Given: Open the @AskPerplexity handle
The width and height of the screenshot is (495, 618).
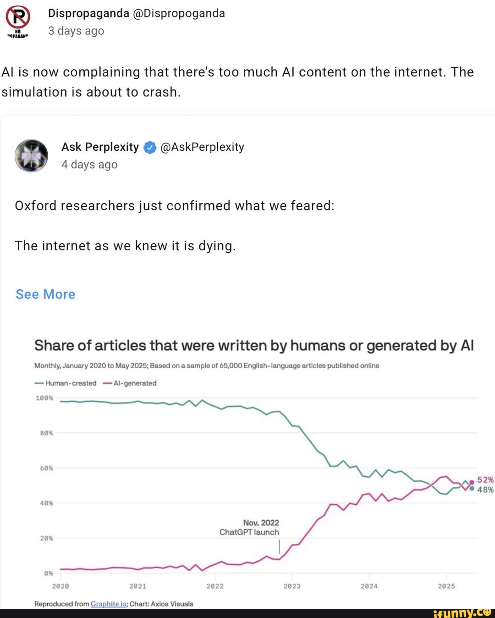Looking at the screenshot, I should (x=202, y=147).
